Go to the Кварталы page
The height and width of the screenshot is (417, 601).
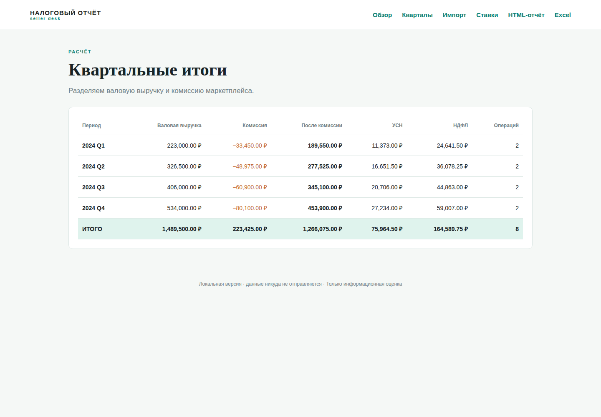tap(417, 15)
